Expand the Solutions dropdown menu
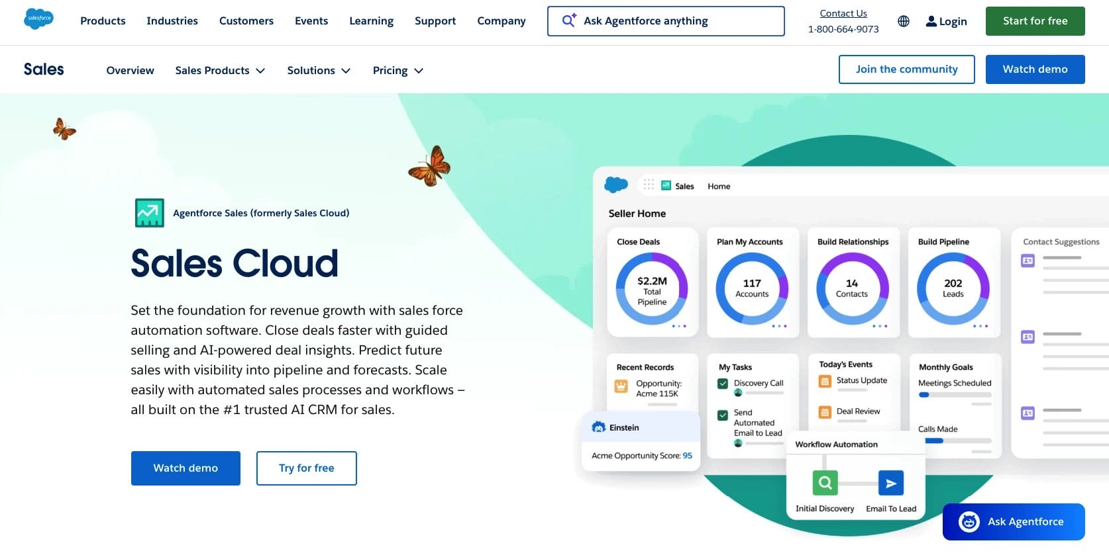 [x=319, y=71]
